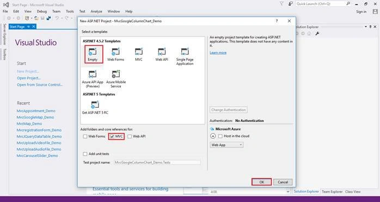Check the Add unit tests checkbox
This screenshot has width=380, height=202.
(x=85, y=154)
